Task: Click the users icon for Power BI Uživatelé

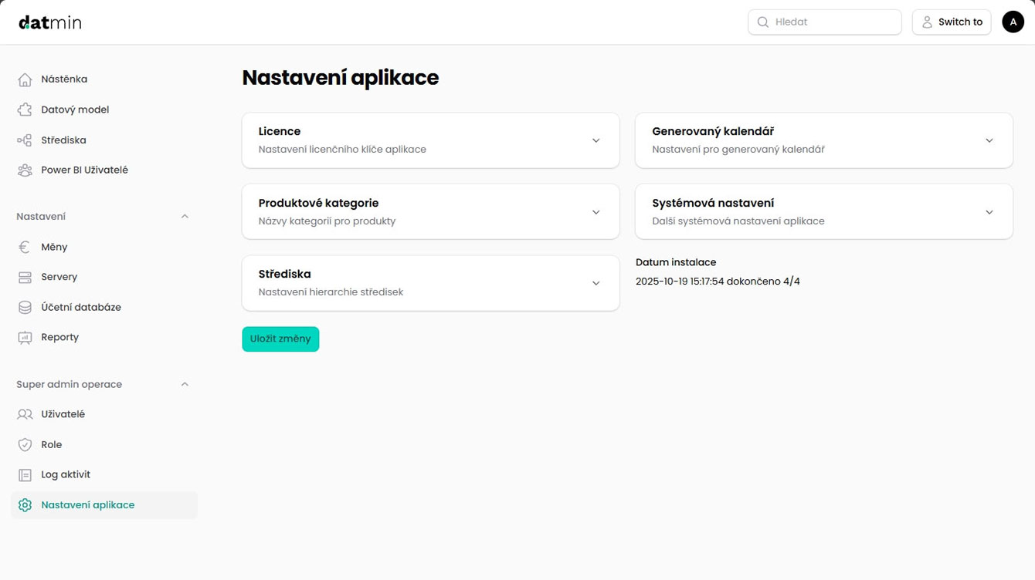Action: point(25,170)
